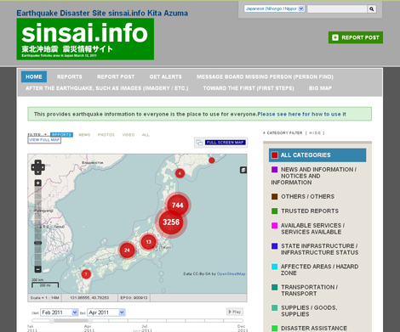Image resolution: width=400 pixels, height=332 pixels.
Task: Toggle the Others / Others category
Action: [x=303, y=196]
